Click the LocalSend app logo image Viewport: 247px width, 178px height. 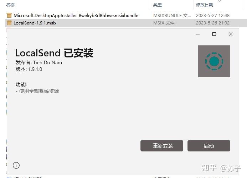214,61
